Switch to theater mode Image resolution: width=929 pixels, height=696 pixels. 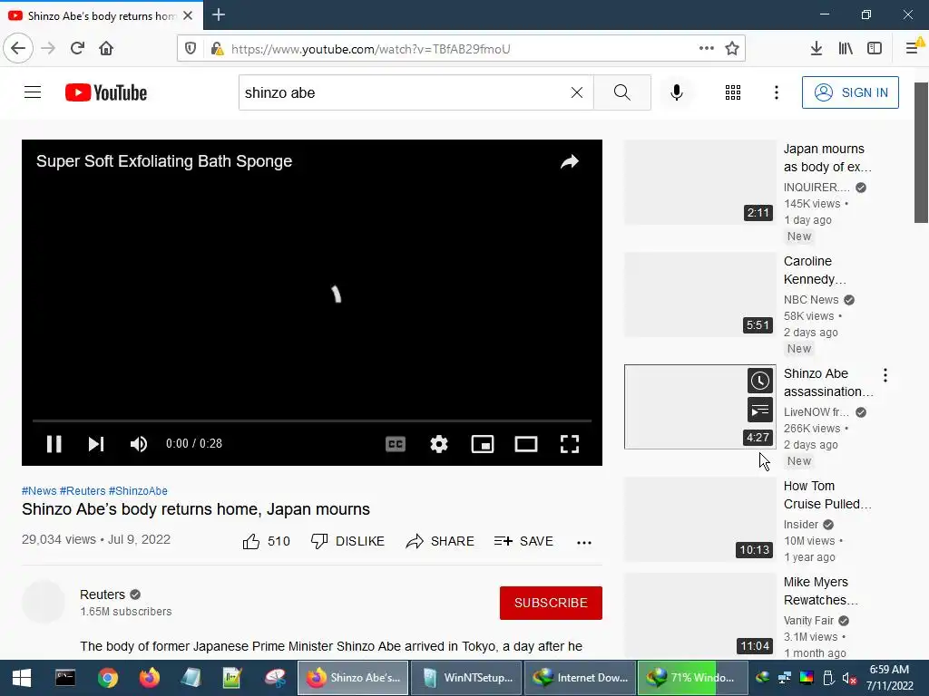(526, 444)
